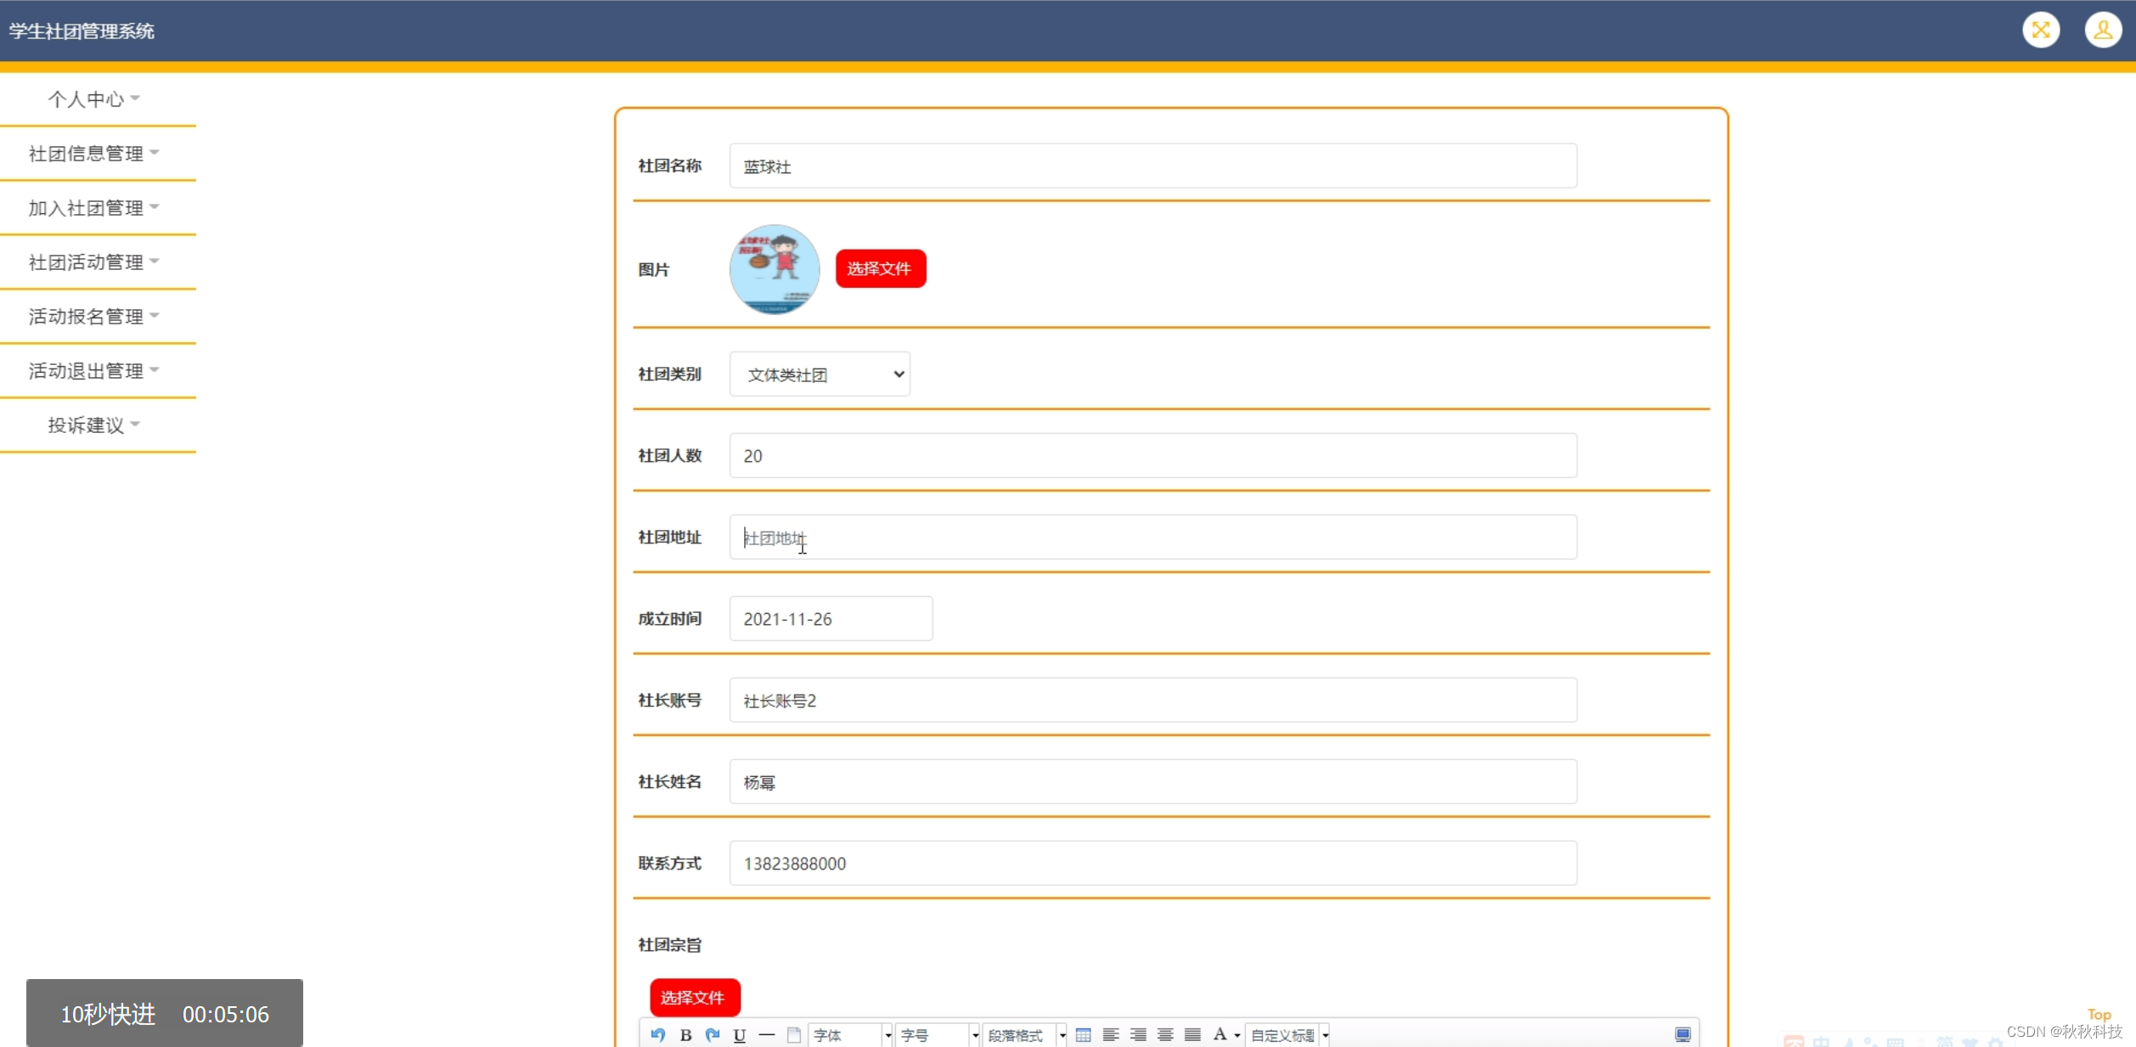Insert a table using the table icon
The height and width of the screenshot is (1047, 2136).
click(1084, 1034)
